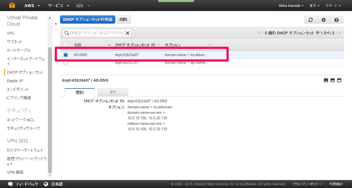Open the 東京 region dropdown

tap(314, 5)
